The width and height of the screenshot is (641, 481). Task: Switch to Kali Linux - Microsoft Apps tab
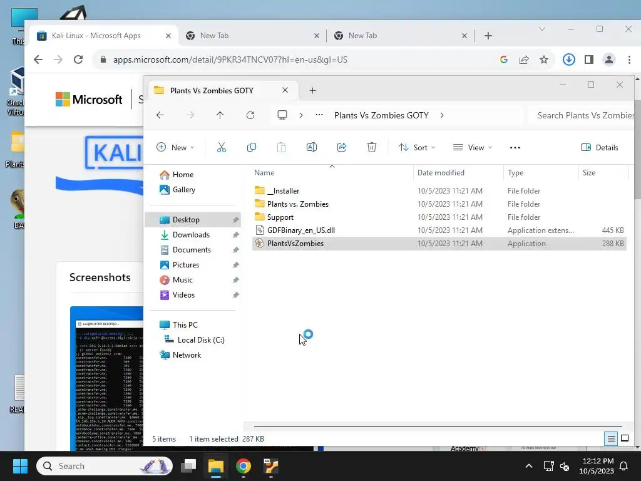[x=96, y=36]
